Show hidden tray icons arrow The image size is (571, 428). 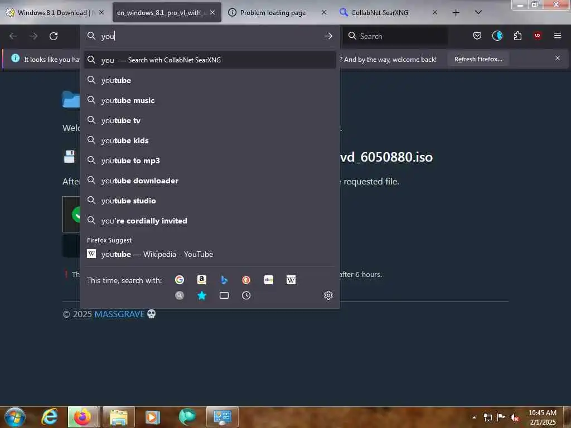(474, 417)
